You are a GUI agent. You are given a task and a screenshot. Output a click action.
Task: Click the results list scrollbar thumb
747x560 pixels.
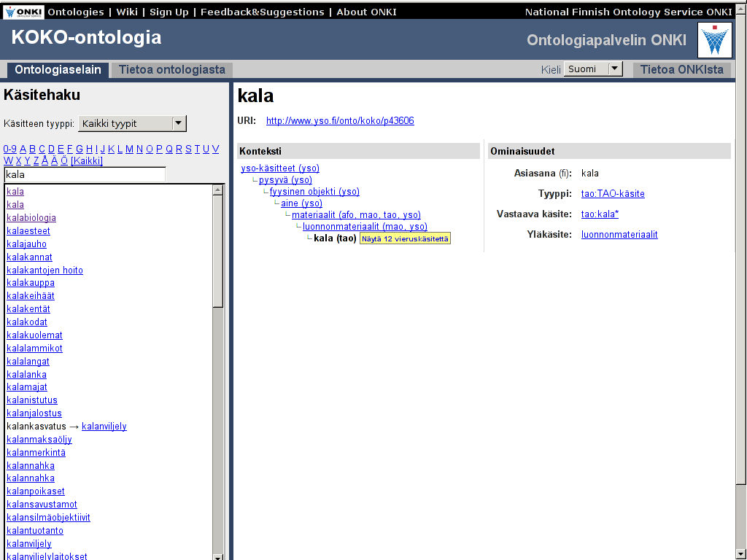tap(217, 252)
